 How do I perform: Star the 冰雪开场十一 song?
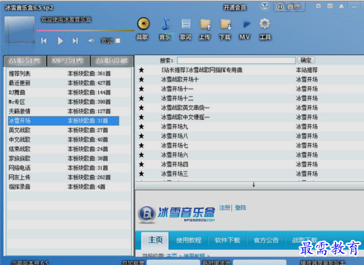[141, 89]
